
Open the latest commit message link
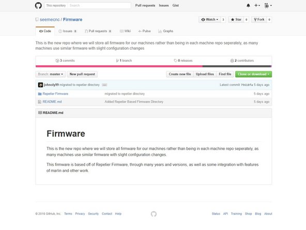[x=80, y=85]
